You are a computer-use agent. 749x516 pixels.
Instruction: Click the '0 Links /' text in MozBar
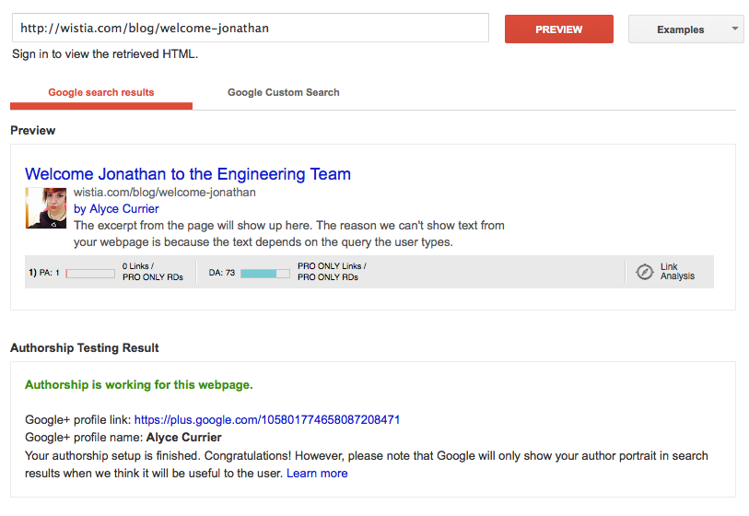click(138, 266)
